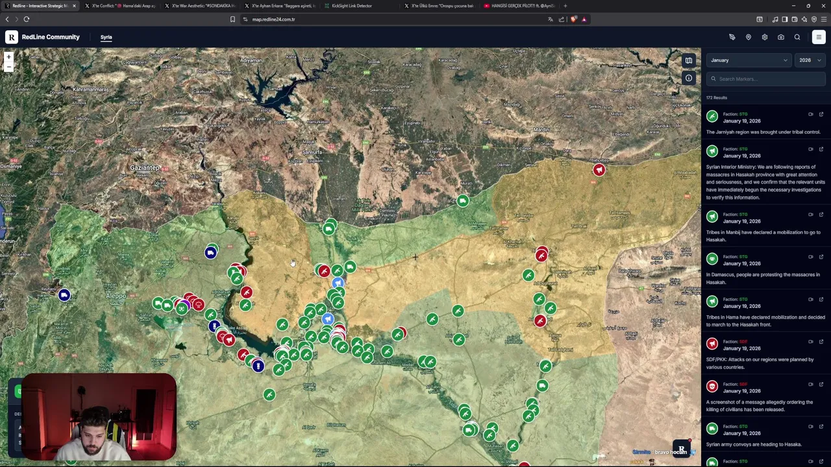Zoom in with the map plus button
Image resolution: width=831 pixels, height=467 pixels.
point(8,57)
